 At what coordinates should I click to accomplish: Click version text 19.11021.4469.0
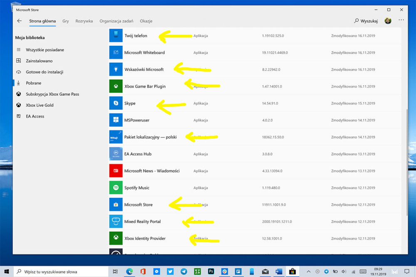tap(275, 53)
